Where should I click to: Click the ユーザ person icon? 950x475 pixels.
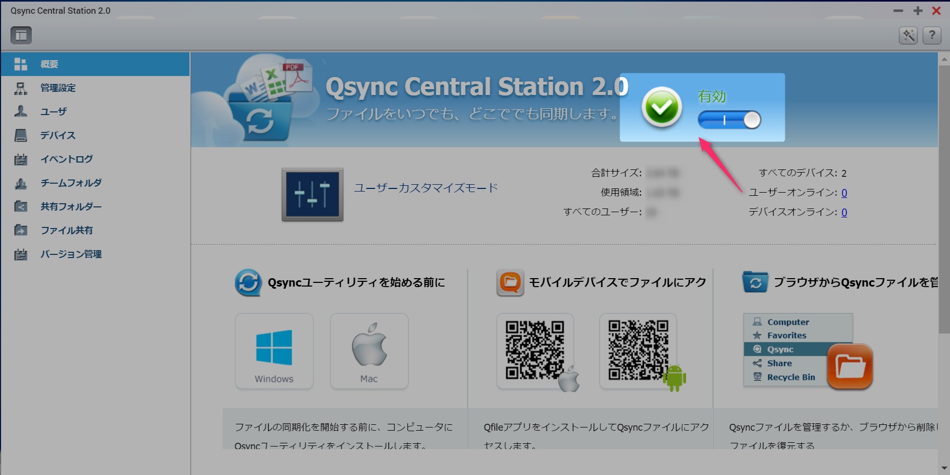(x=21, y=111)
